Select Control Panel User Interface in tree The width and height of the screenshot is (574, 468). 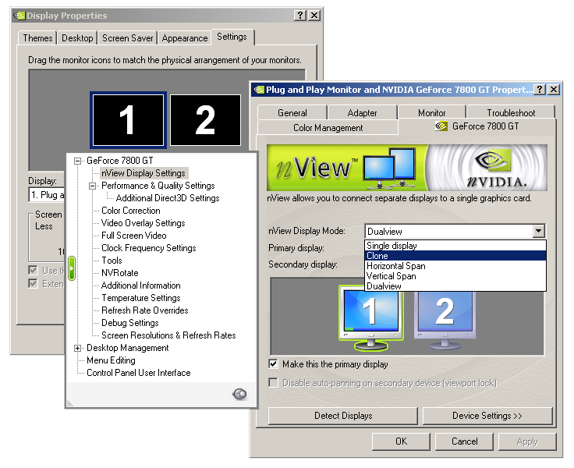(x=139, y=373)
